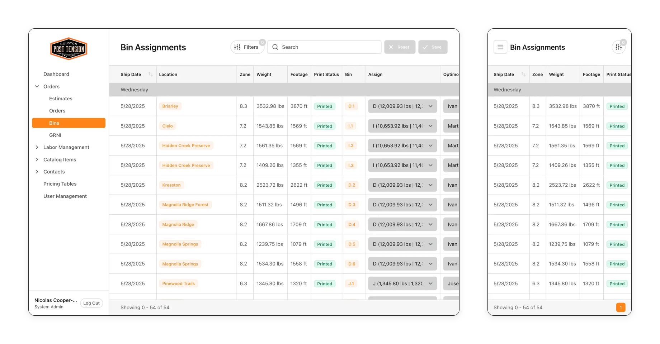Screen dimensions: 660x344
Task: Collapse the Orders sidebar section
Action: (37, 86)
